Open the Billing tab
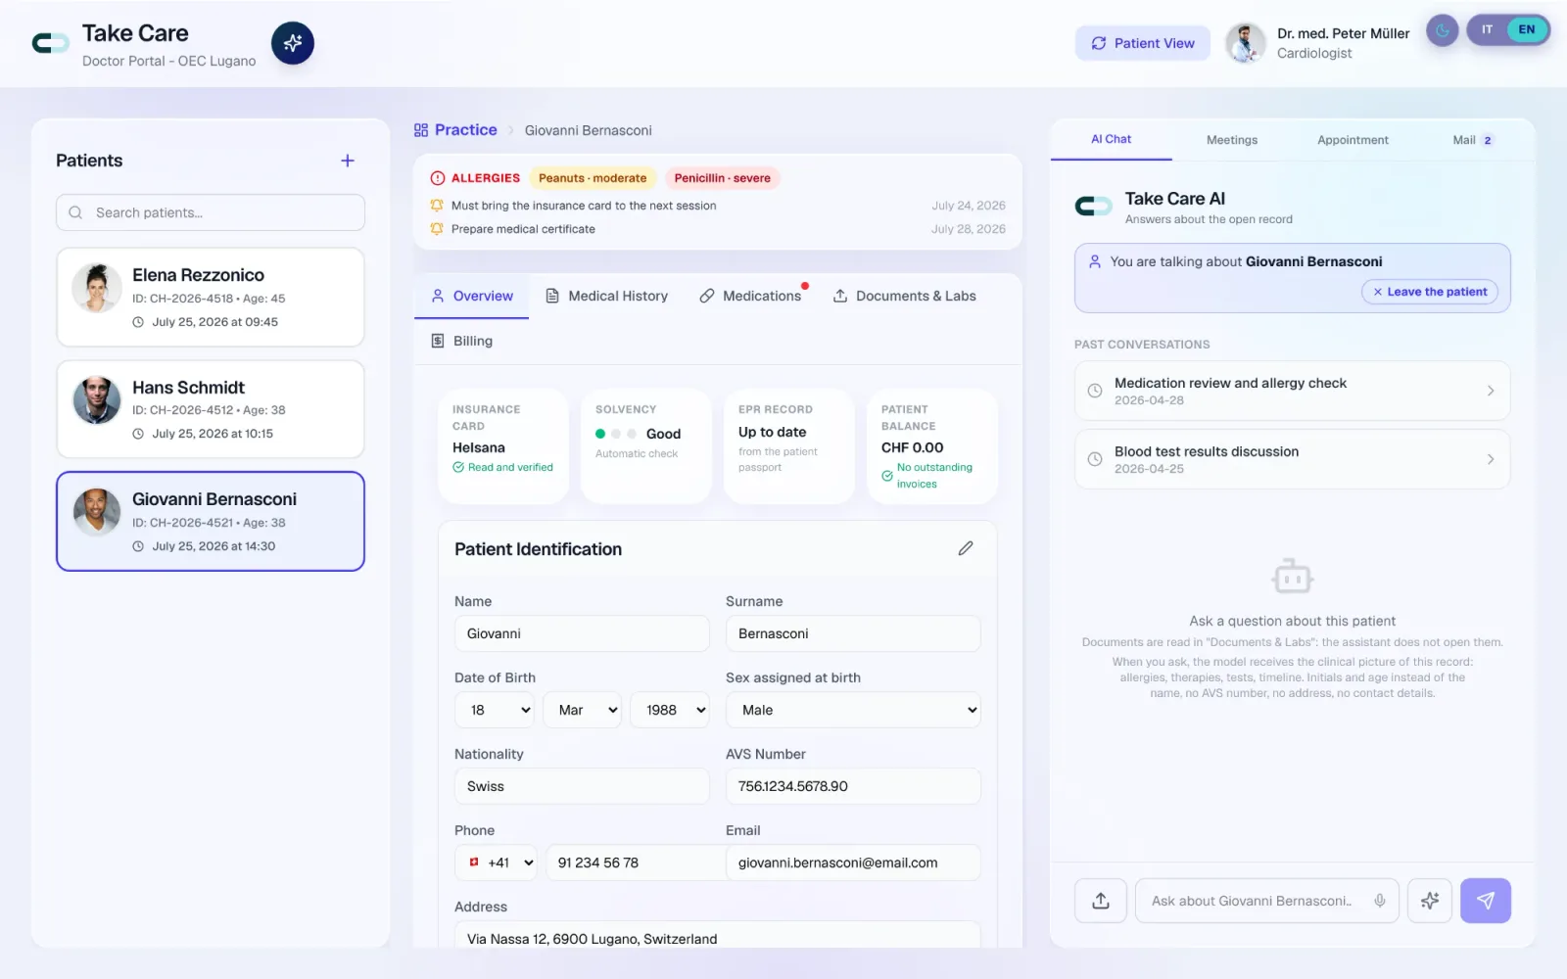 pos(462,341)
